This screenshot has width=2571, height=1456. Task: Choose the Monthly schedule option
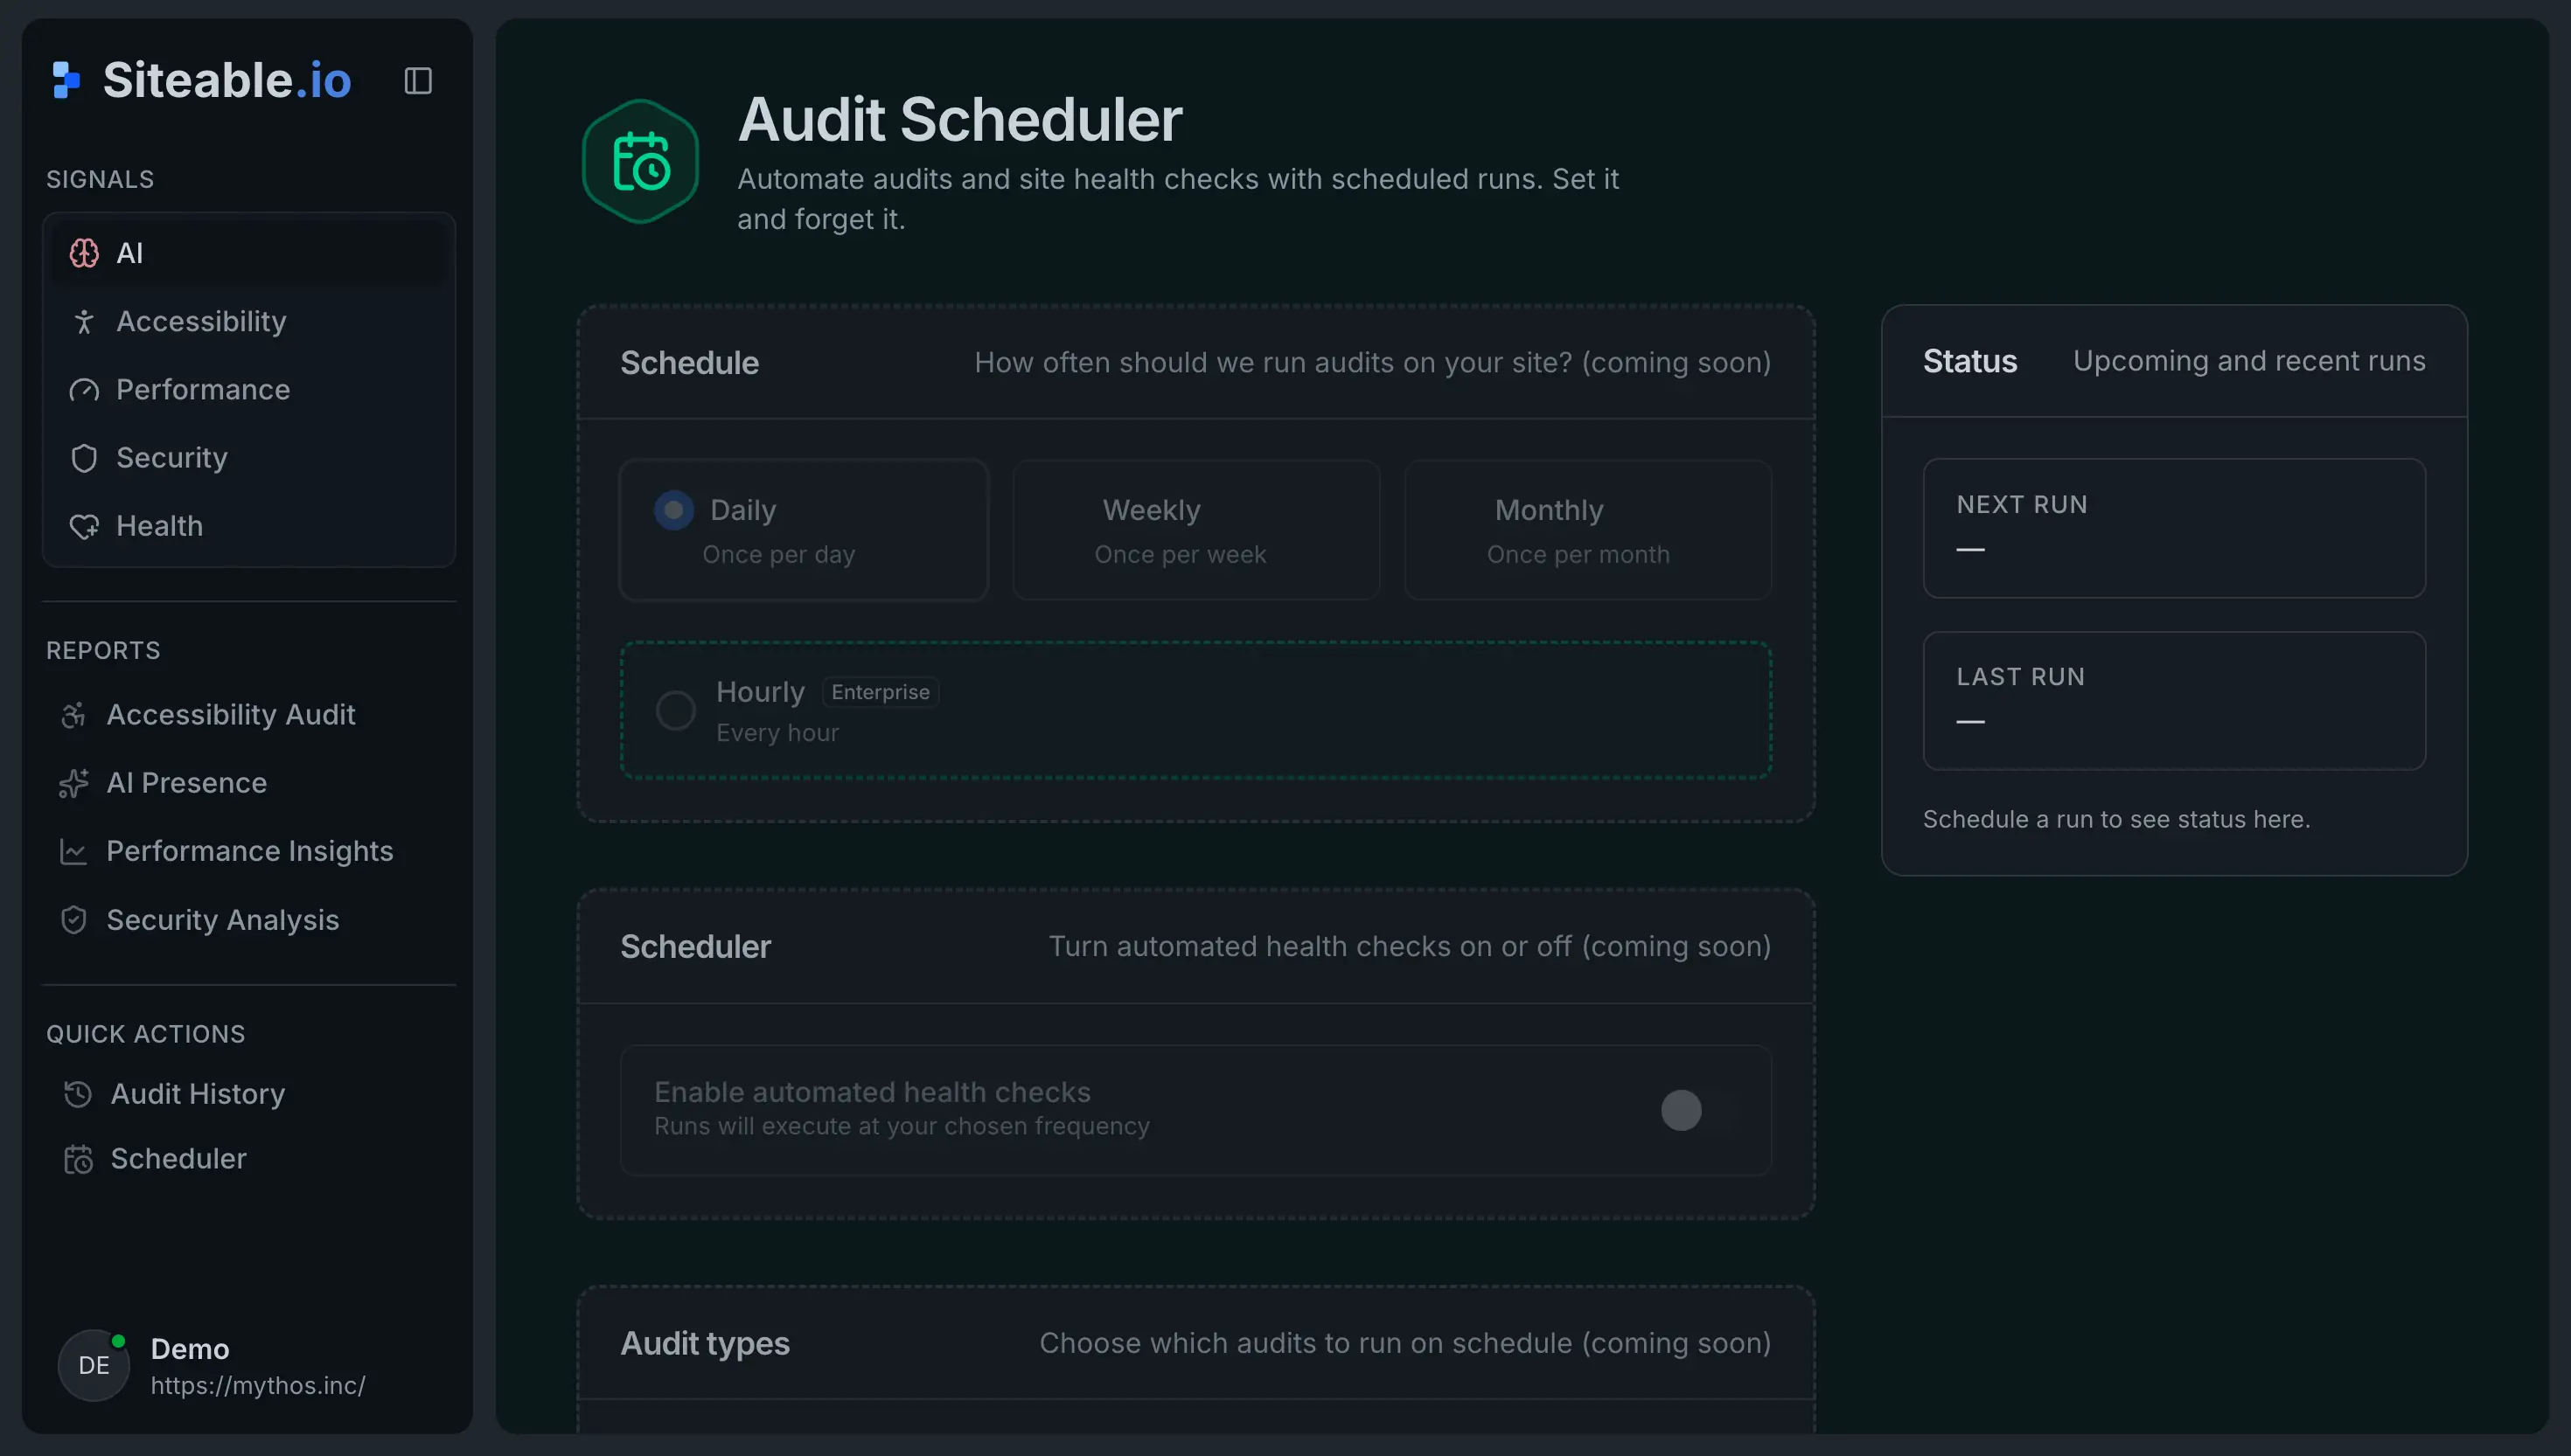pos(1587,530)
